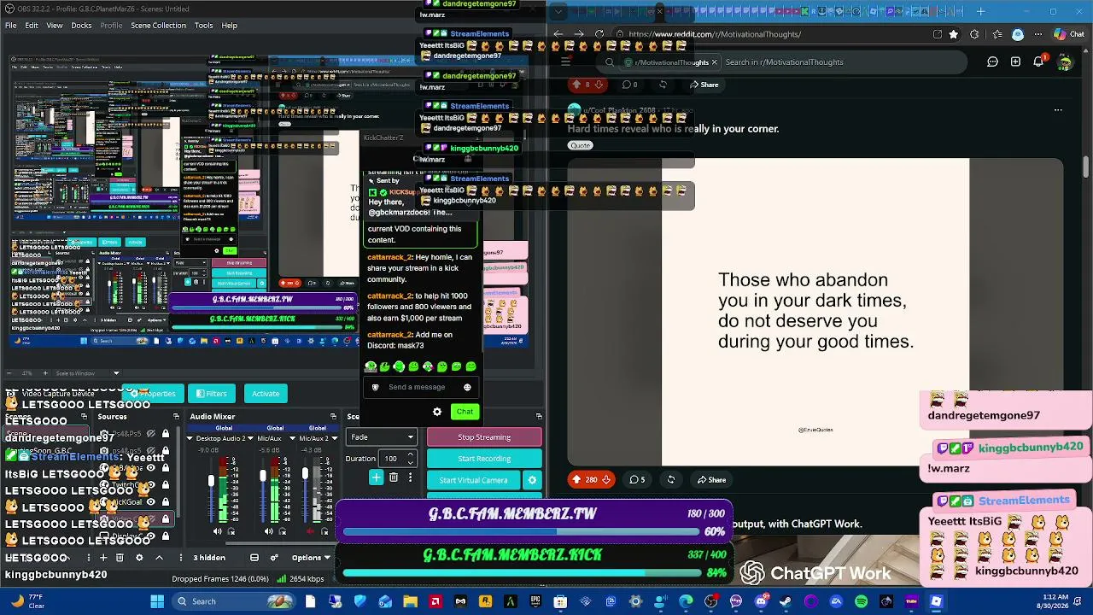Click the Activate source button
The width and height of the screenshot is (1093, 615).
point(266,394)
